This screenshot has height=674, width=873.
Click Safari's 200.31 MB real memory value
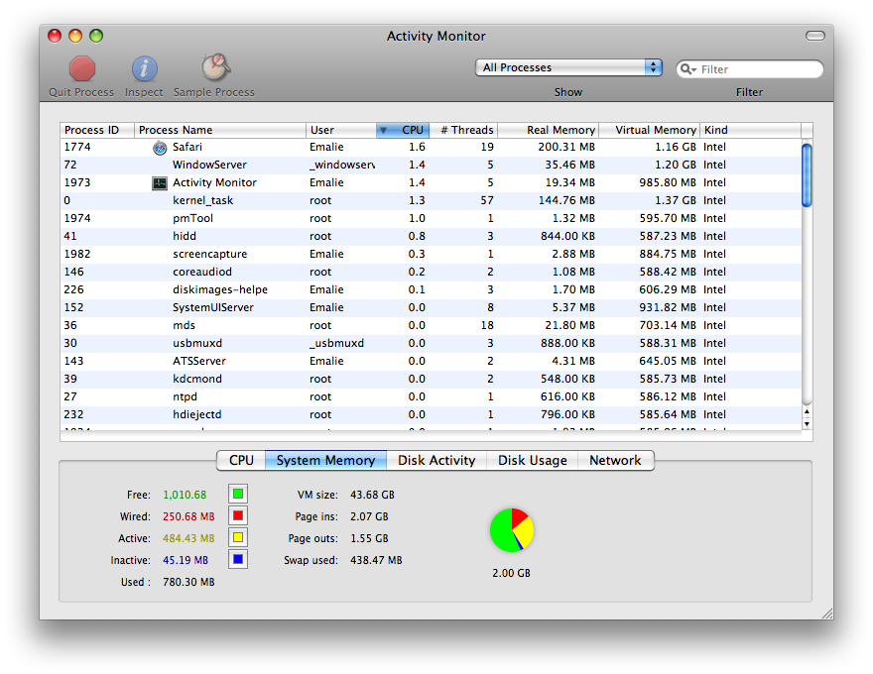[x=566, y=147]
